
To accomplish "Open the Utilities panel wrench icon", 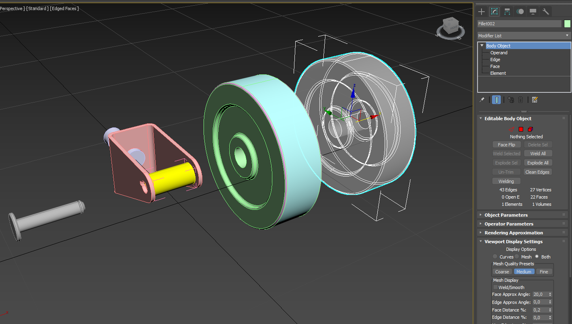I will click(x=546, y=11).
